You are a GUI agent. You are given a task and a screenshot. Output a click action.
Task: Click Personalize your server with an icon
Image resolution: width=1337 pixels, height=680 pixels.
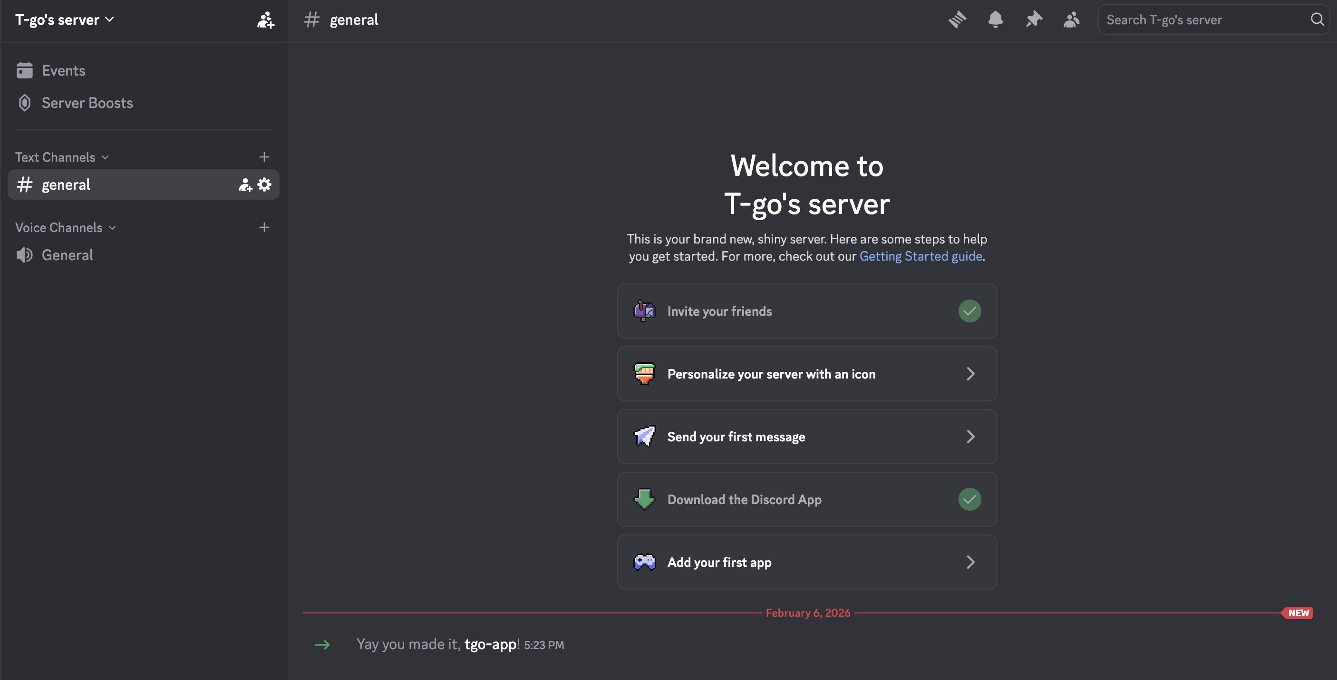click(x=806, y=374)
